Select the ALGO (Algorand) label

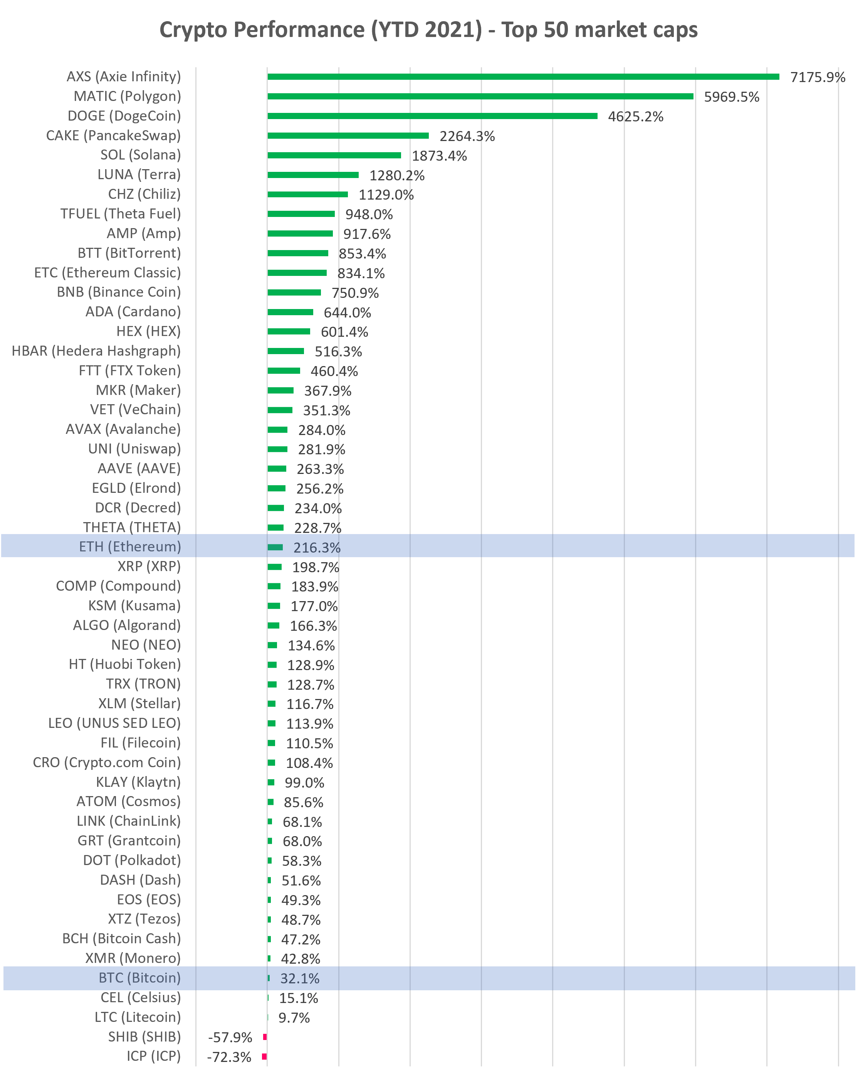click(x=127, y=625)
